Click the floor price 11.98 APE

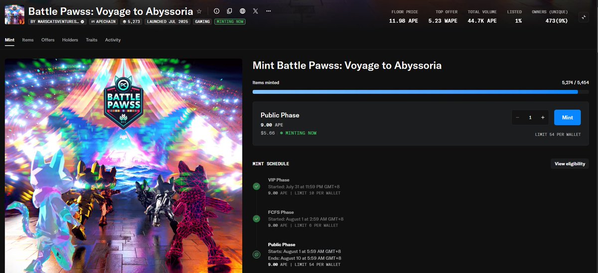(404, 21)
